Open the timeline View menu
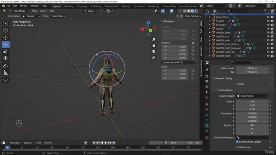Screen dimensions: 276x155 pyautogui.click(x=39, y=143)
